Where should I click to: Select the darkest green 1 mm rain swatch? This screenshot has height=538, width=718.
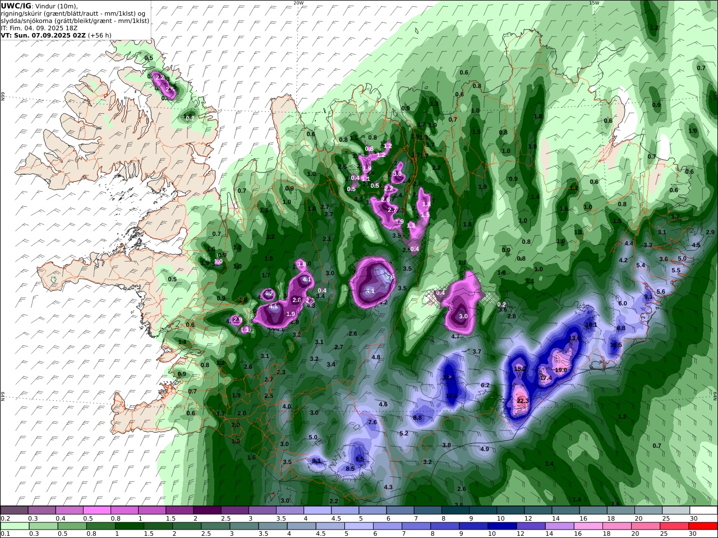(130, 526)
